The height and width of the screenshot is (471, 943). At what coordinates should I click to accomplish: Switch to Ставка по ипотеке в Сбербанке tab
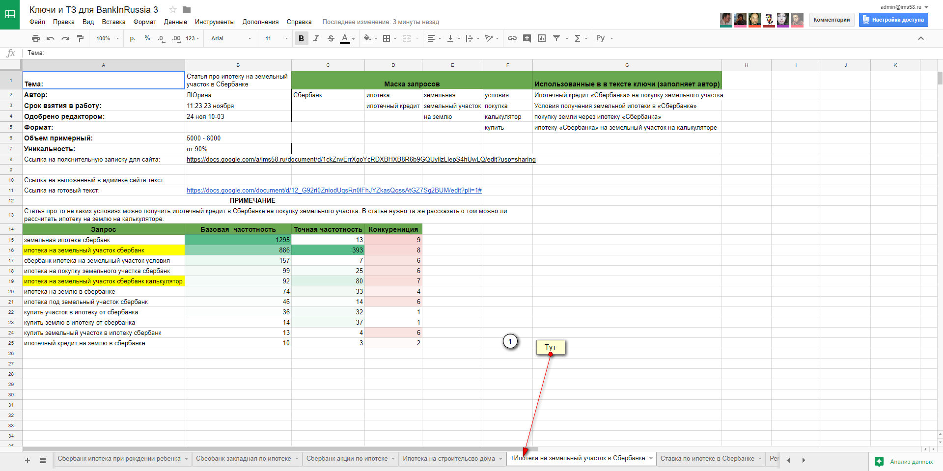(707, 459)
